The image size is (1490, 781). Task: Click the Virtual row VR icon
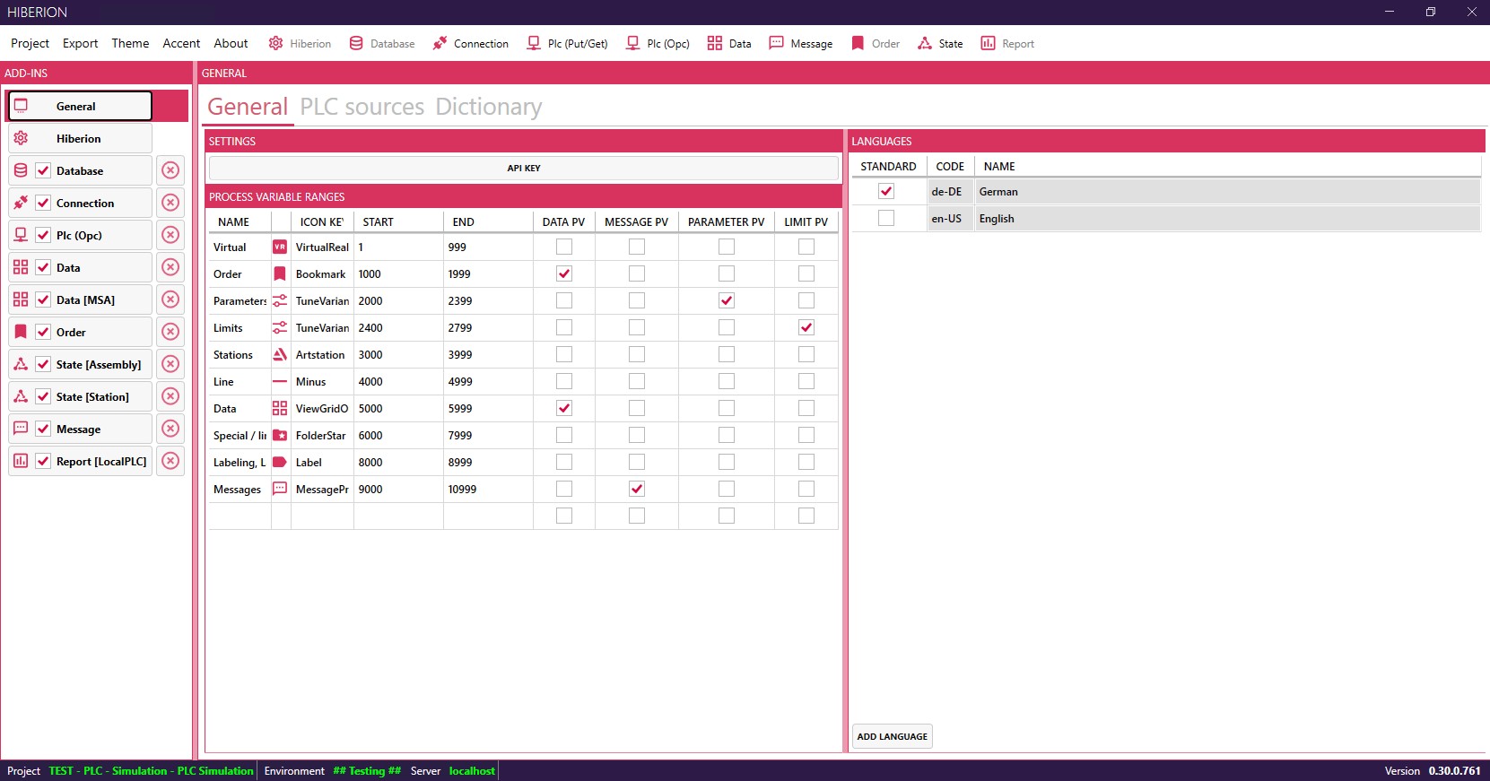(280, 247)
